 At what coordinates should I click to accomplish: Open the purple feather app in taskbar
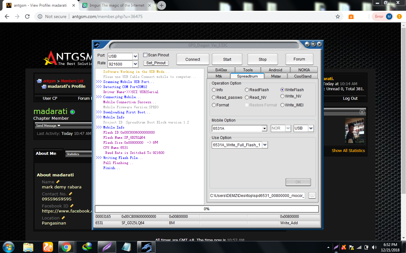point(106,247)
